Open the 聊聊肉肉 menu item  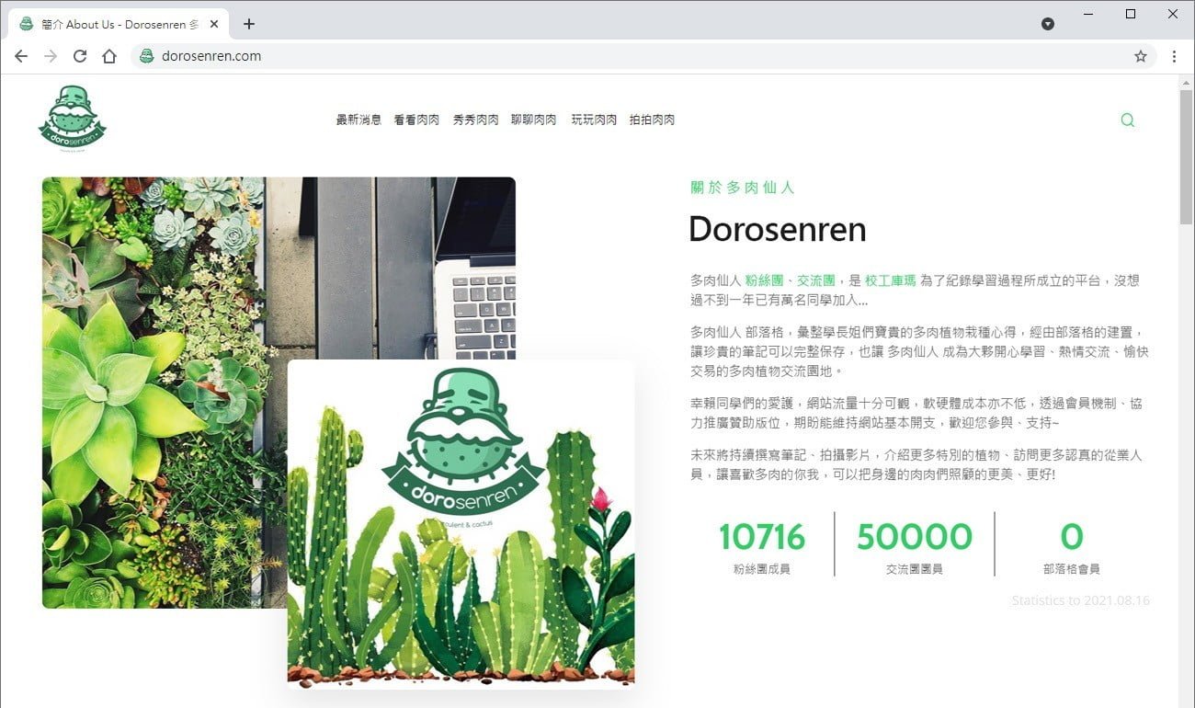pyautogui.click(x=534, y=120)
